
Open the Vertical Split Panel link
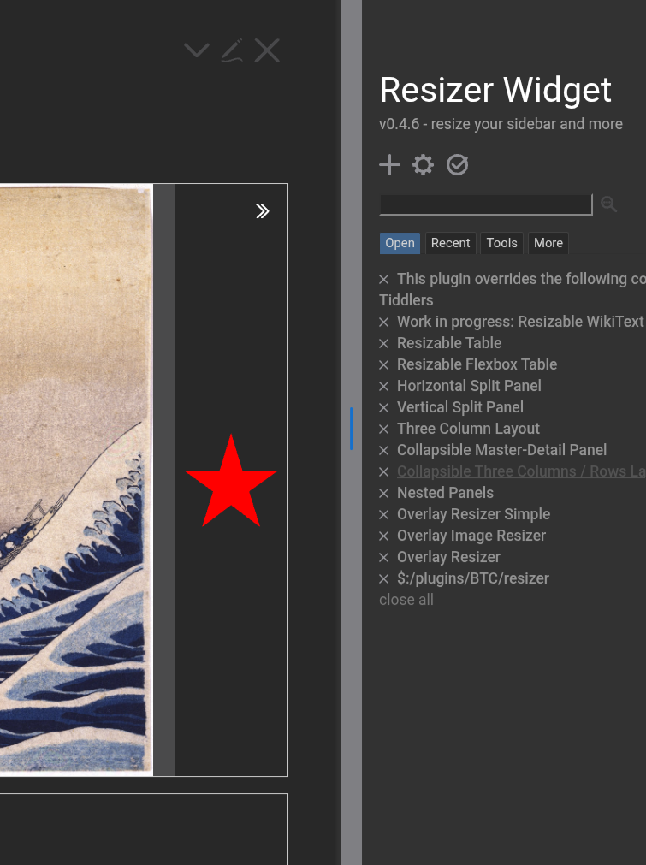pyautogui.click(x=460, y=407)
